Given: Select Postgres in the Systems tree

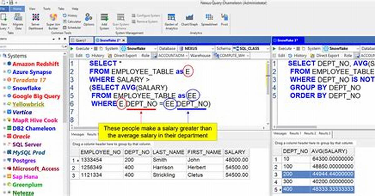Looking at the screenshot, I should [24, 161].
